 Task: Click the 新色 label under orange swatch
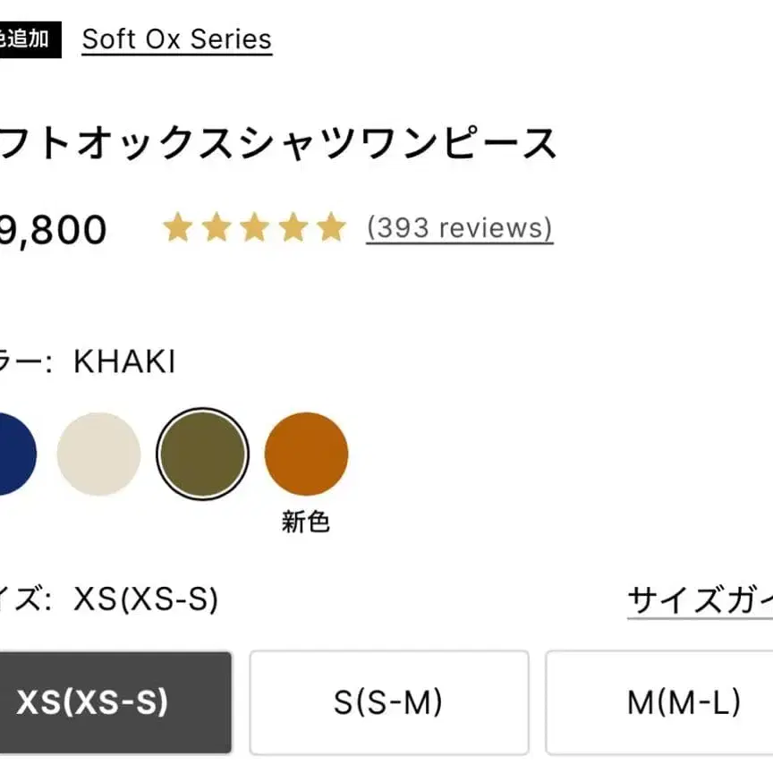[306, 522]
